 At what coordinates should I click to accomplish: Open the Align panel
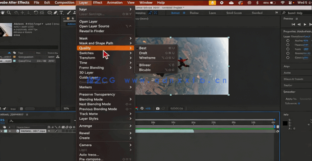[x=286, y=66]
